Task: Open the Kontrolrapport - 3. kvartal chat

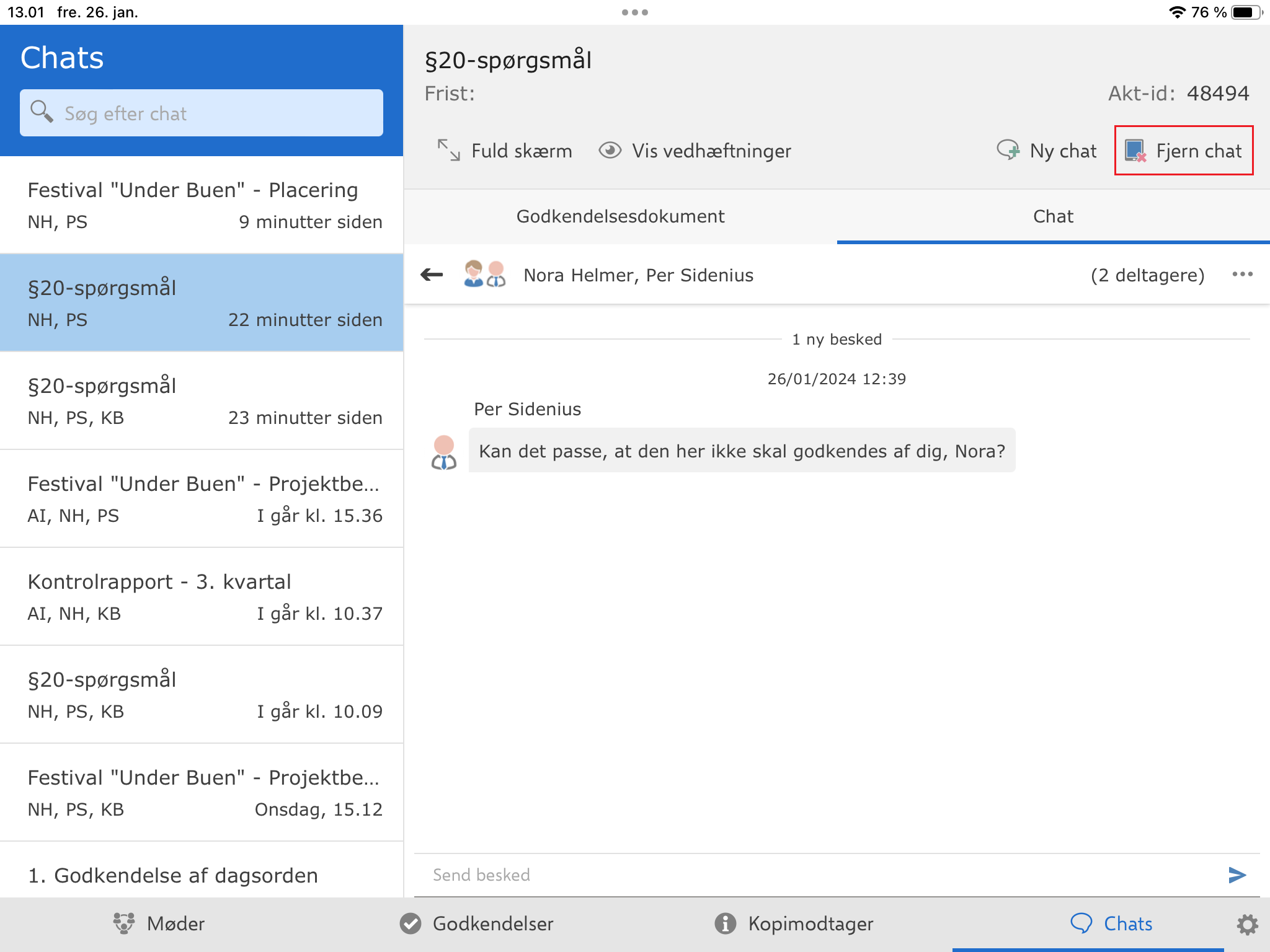Action: 202,597
